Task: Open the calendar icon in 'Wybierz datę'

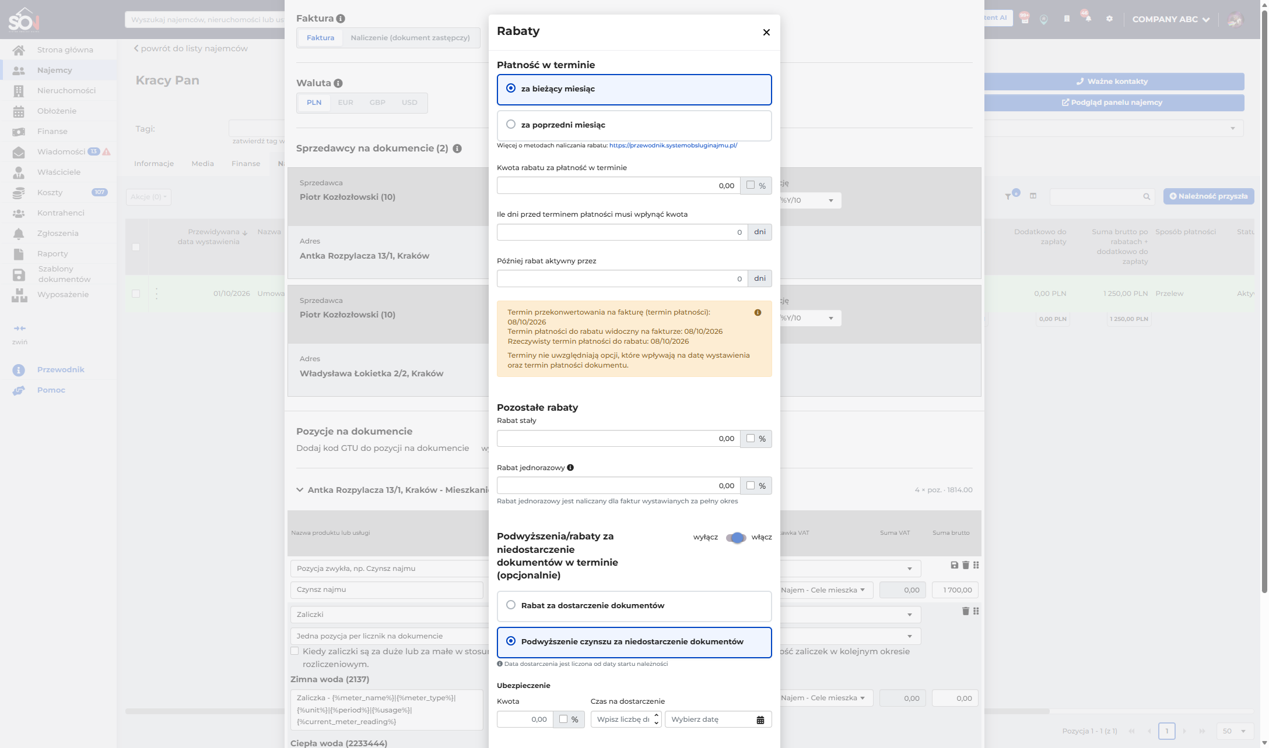Action: click(760, 720)
